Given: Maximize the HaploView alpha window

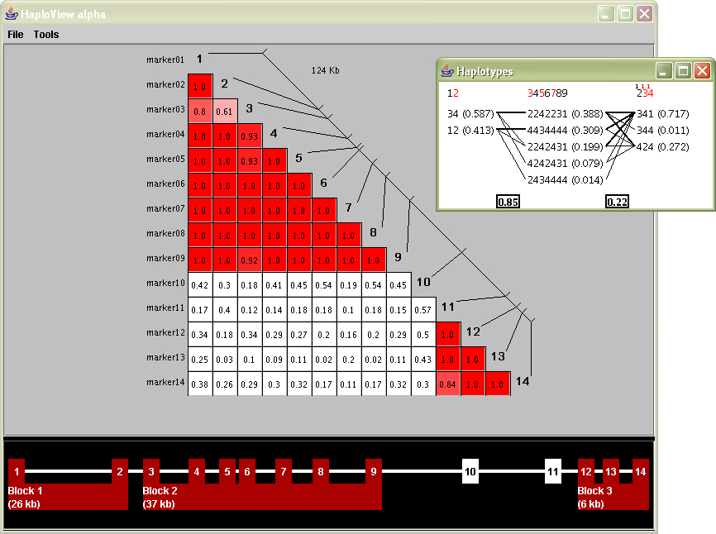Looking at the screenshot, I should click(x=625, y=14).
